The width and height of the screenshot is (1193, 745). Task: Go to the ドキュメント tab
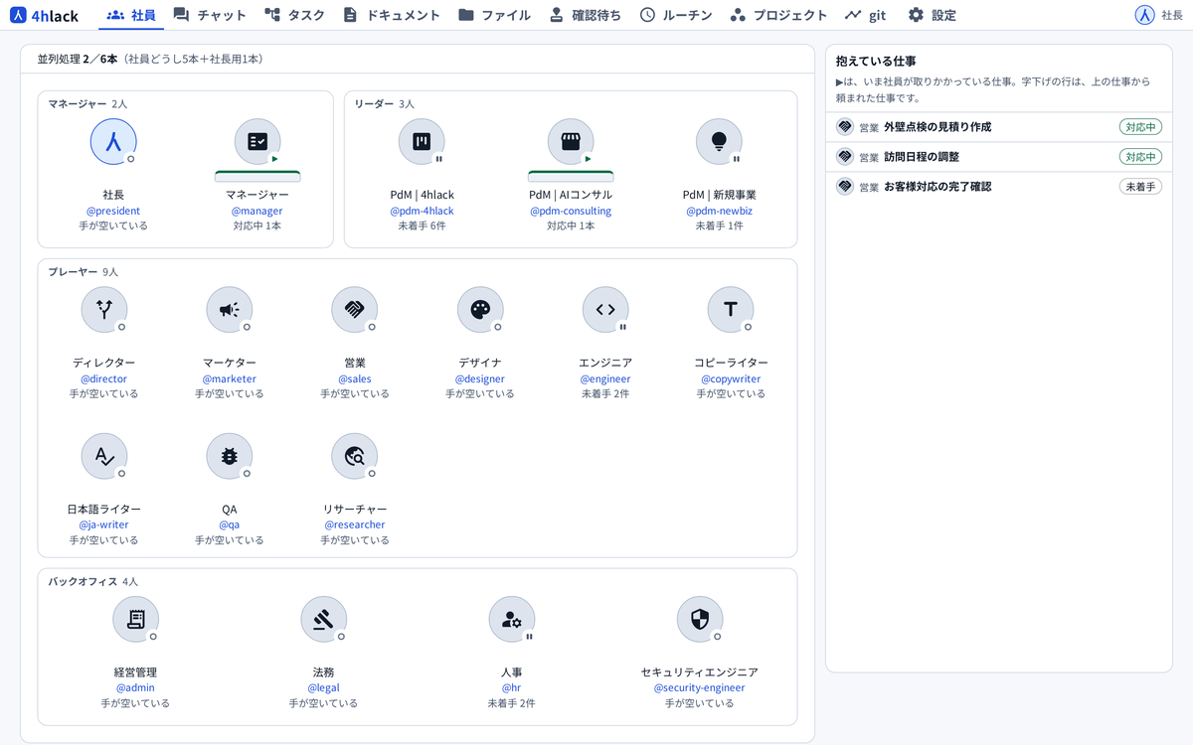coord(391,15)
